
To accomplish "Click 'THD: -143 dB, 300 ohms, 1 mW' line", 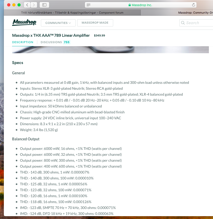I will point(55,172).
